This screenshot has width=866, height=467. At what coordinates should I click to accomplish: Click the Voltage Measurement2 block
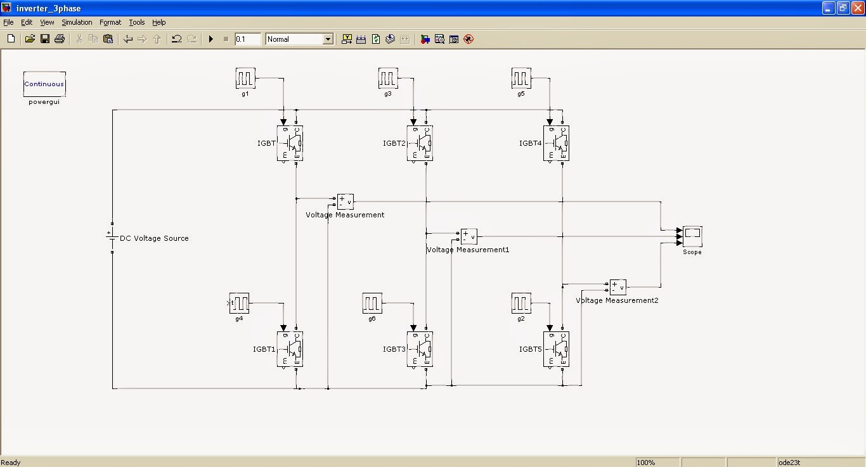click(618, 287)
